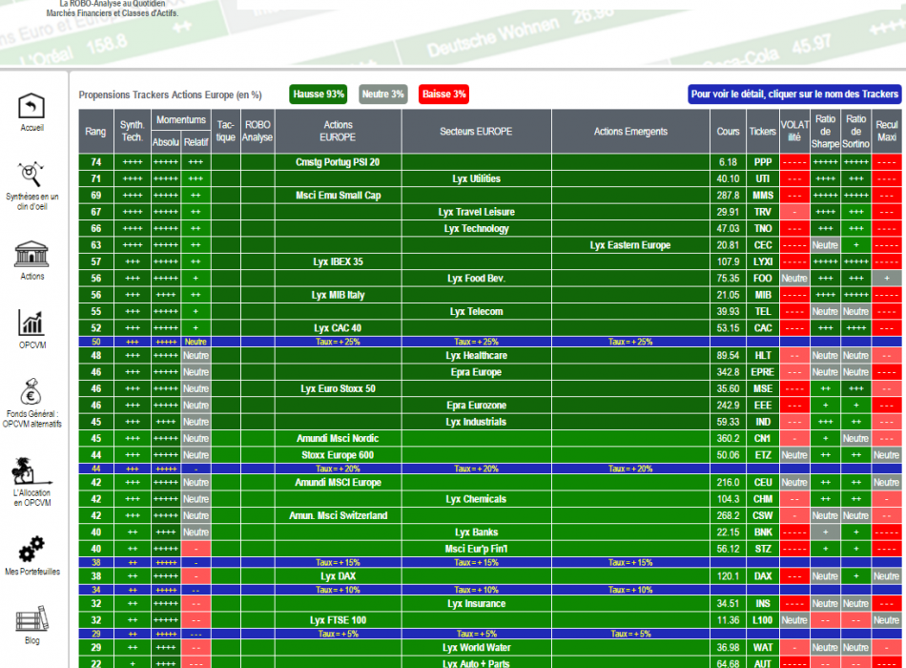This screenshot has width=906, height=668.
Task: Open Lyx DAX tracker
Action: tap(338, 576)
